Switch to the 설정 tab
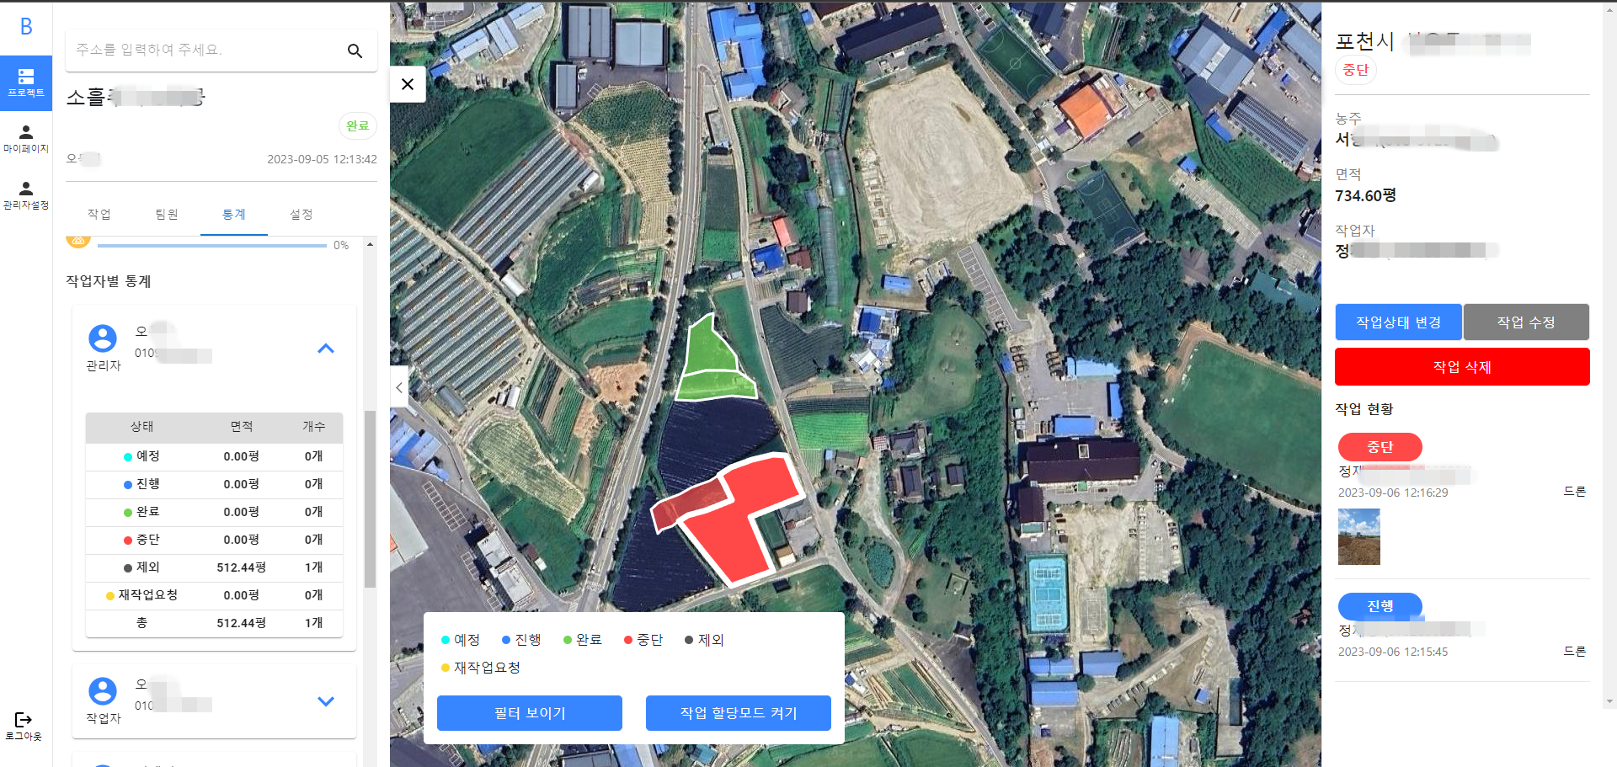This screenshot has height=767, width=1617. point(302,215)
